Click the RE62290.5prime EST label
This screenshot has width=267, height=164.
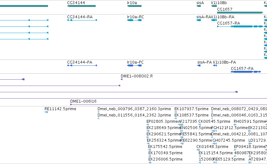pyautogui.click(x=196, y=140)
